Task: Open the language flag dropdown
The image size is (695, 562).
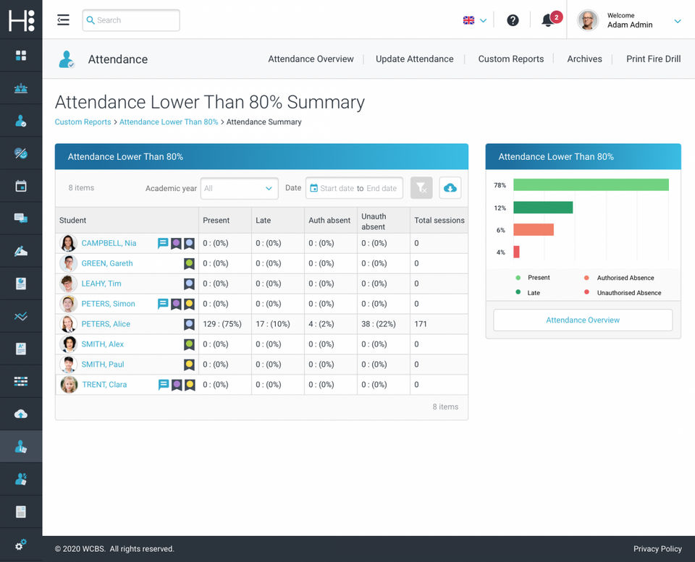Action: [475, 20]
